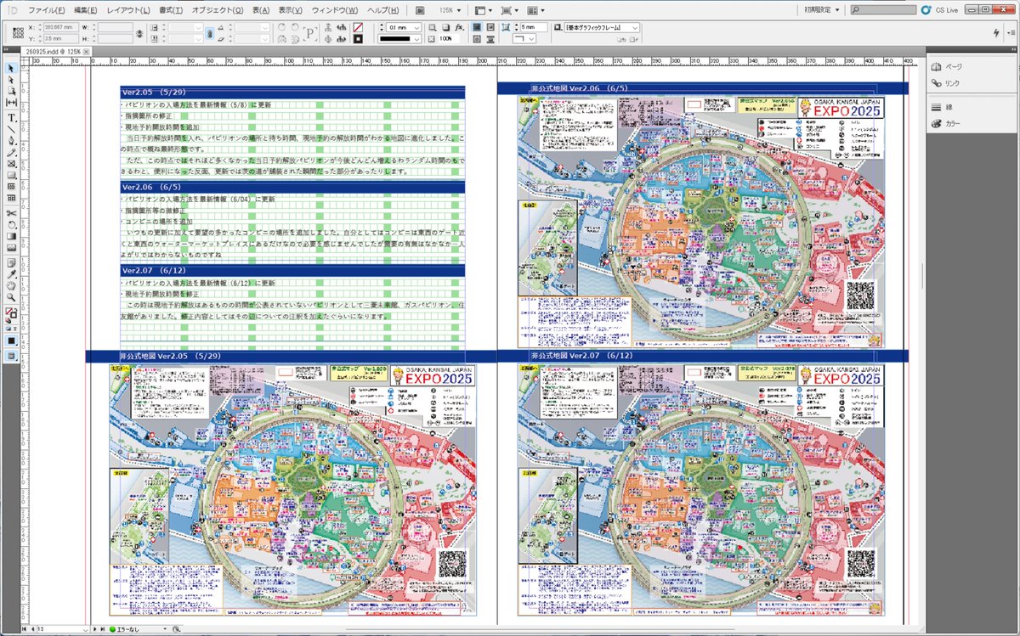The image size is (1020, 636).
Task: Toggle fill and stroke swatch in toolbox
Action: (11, 314)
